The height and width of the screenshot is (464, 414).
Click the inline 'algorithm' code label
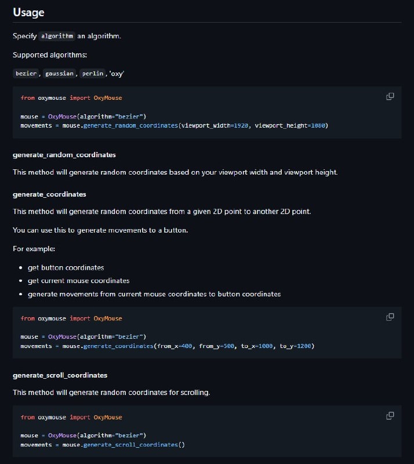click(57, 36)
